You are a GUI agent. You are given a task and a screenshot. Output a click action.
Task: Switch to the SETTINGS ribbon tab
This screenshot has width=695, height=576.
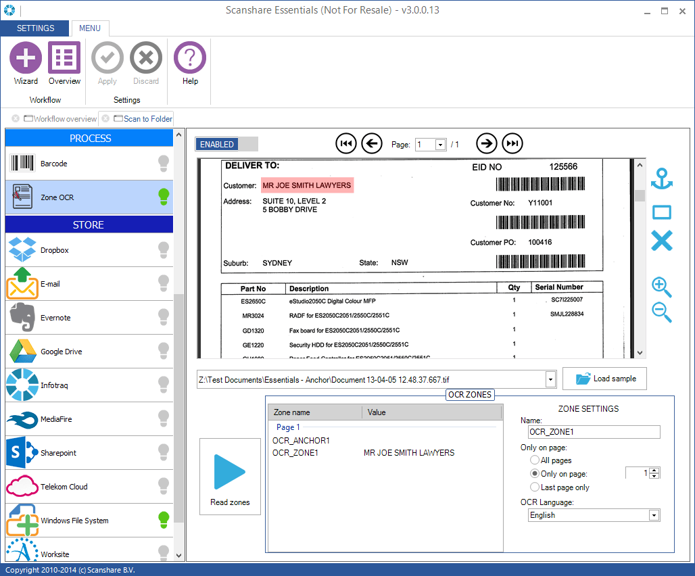[x=35, y=28]
